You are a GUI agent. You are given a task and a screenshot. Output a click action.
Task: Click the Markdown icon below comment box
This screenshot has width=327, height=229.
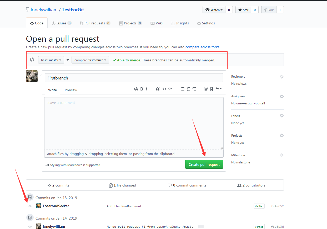click(x=47, y=165)
